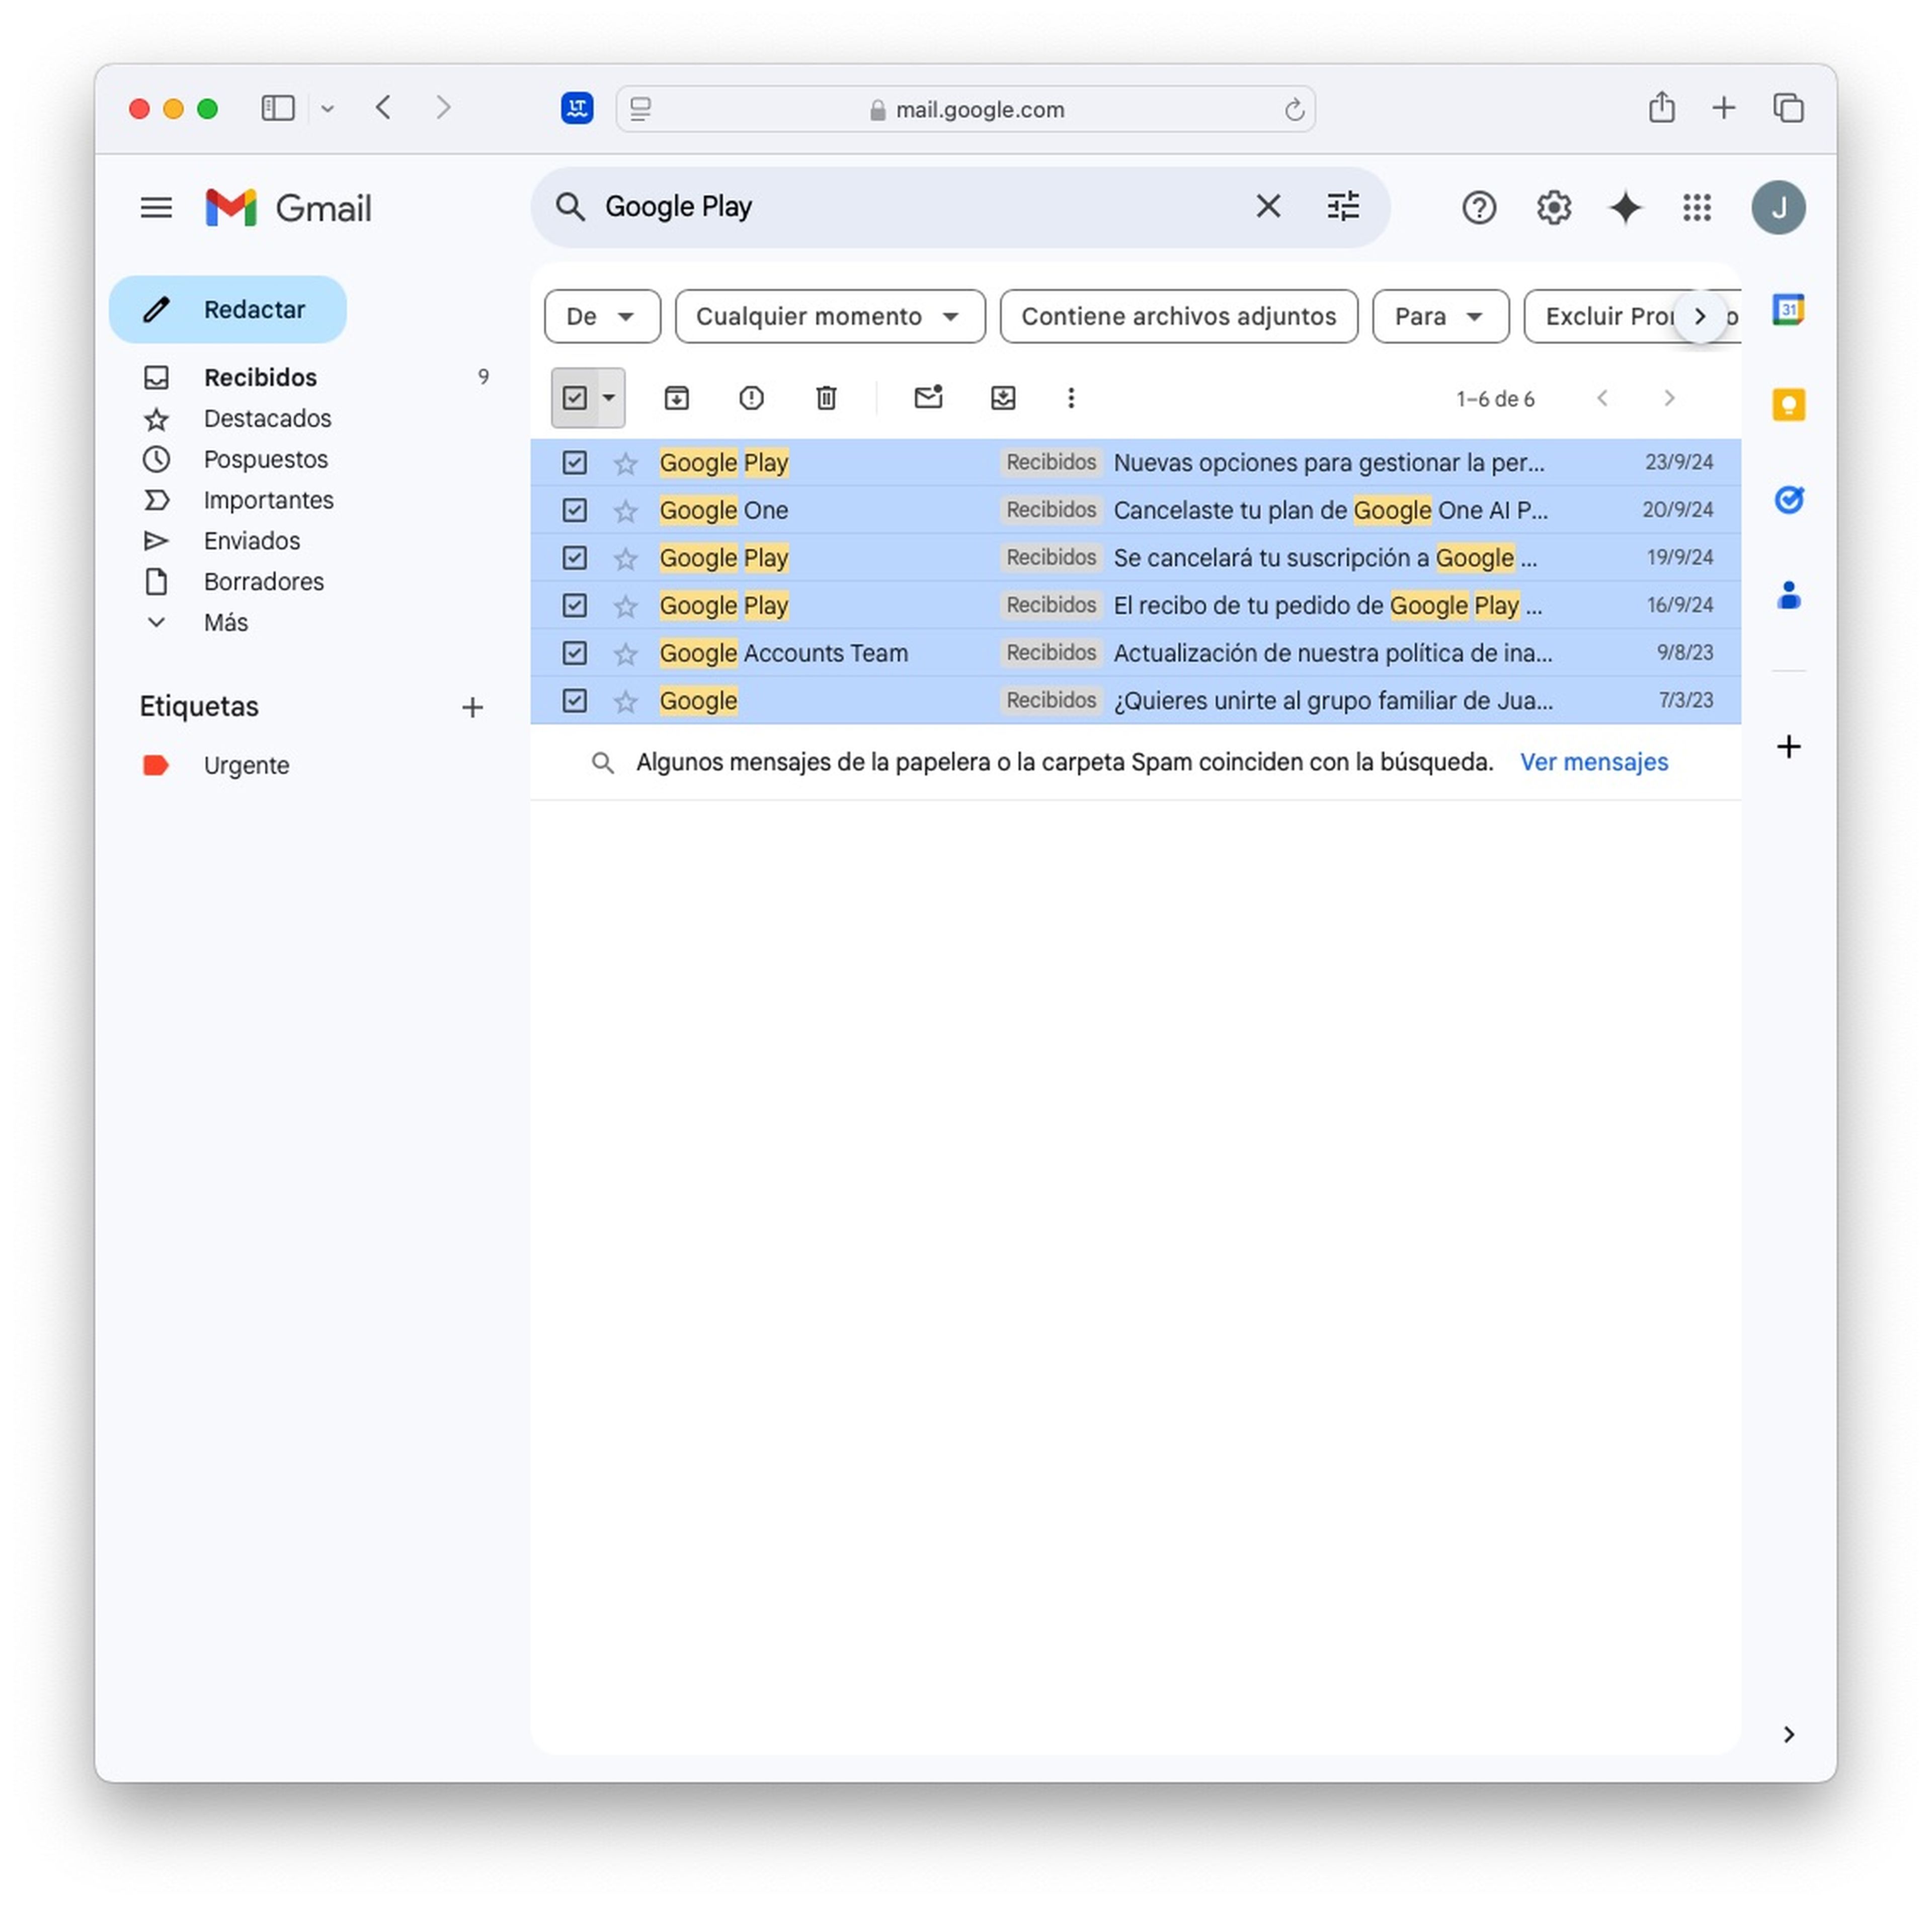Get add-ons with the plus icon
Screen dimensions: 1932x1908
pyautogui.click(x=1788, y=747)
